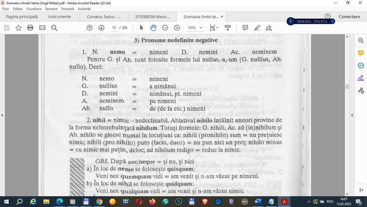Zoom in with plus button
This screenshot has width=367, height=207.
click(177, 28)
